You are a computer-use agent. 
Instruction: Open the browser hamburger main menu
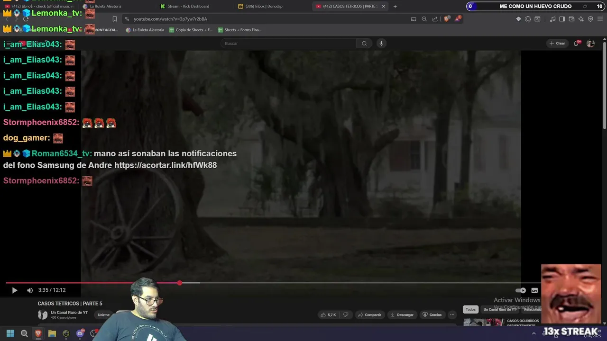point(600,19)
